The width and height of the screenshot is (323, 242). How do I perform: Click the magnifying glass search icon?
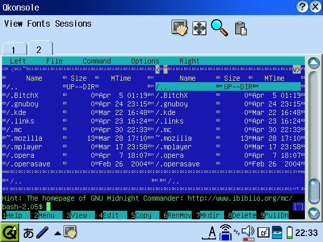tap(220, 28)
